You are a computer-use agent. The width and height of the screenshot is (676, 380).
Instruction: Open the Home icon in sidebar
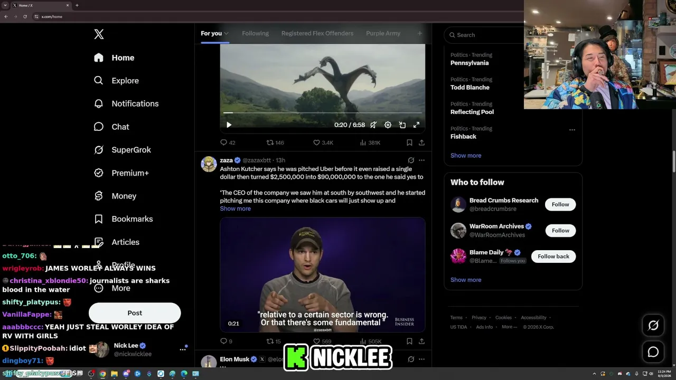99,58
